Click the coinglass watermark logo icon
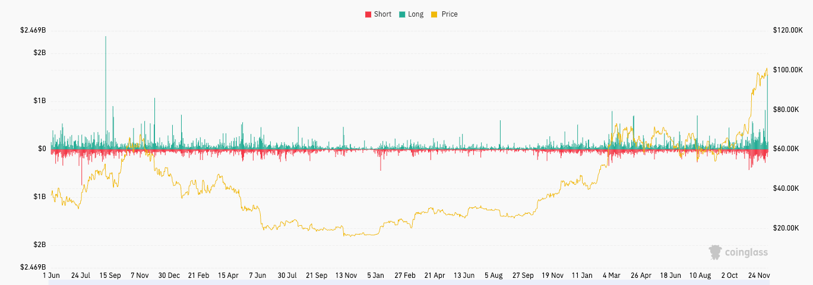 click(716, 252)
